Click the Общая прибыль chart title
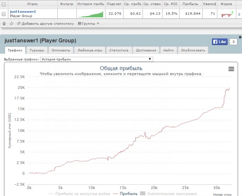The height and width of the screenshot is (196, 242). 121,68
